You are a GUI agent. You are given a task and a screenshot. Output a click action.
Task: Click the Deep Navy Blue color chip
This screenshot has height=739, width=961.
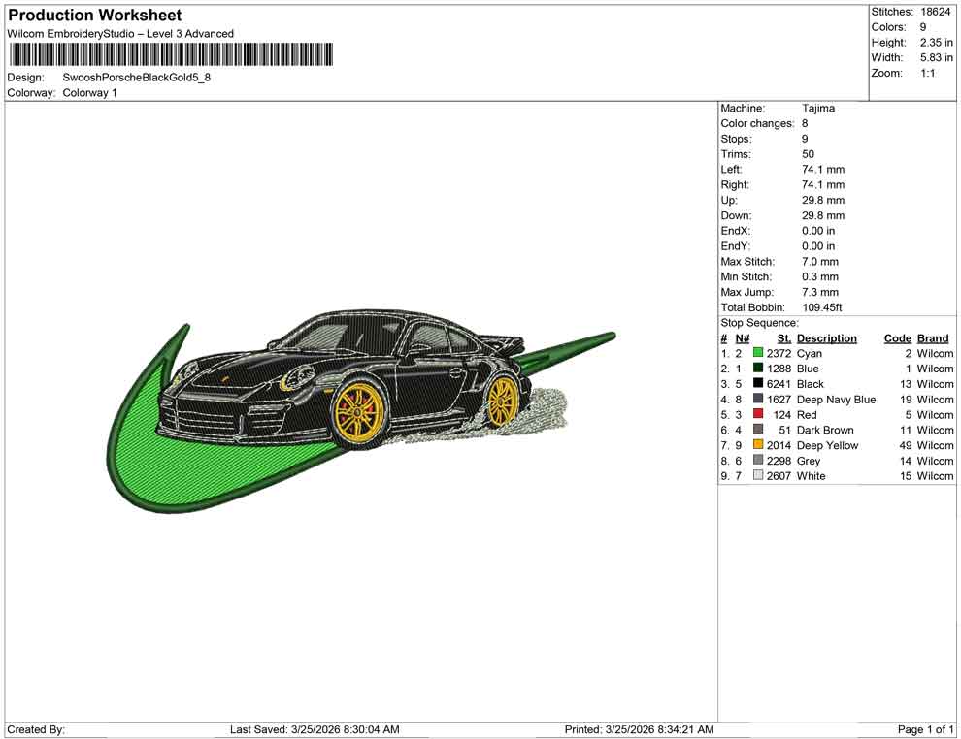coord(758,400)
